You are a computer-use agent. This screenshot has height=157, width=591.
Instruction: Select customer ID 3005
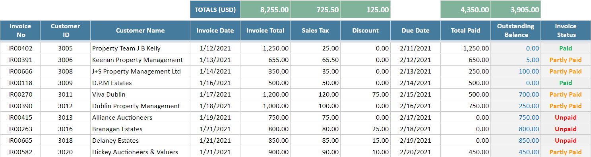66,48
